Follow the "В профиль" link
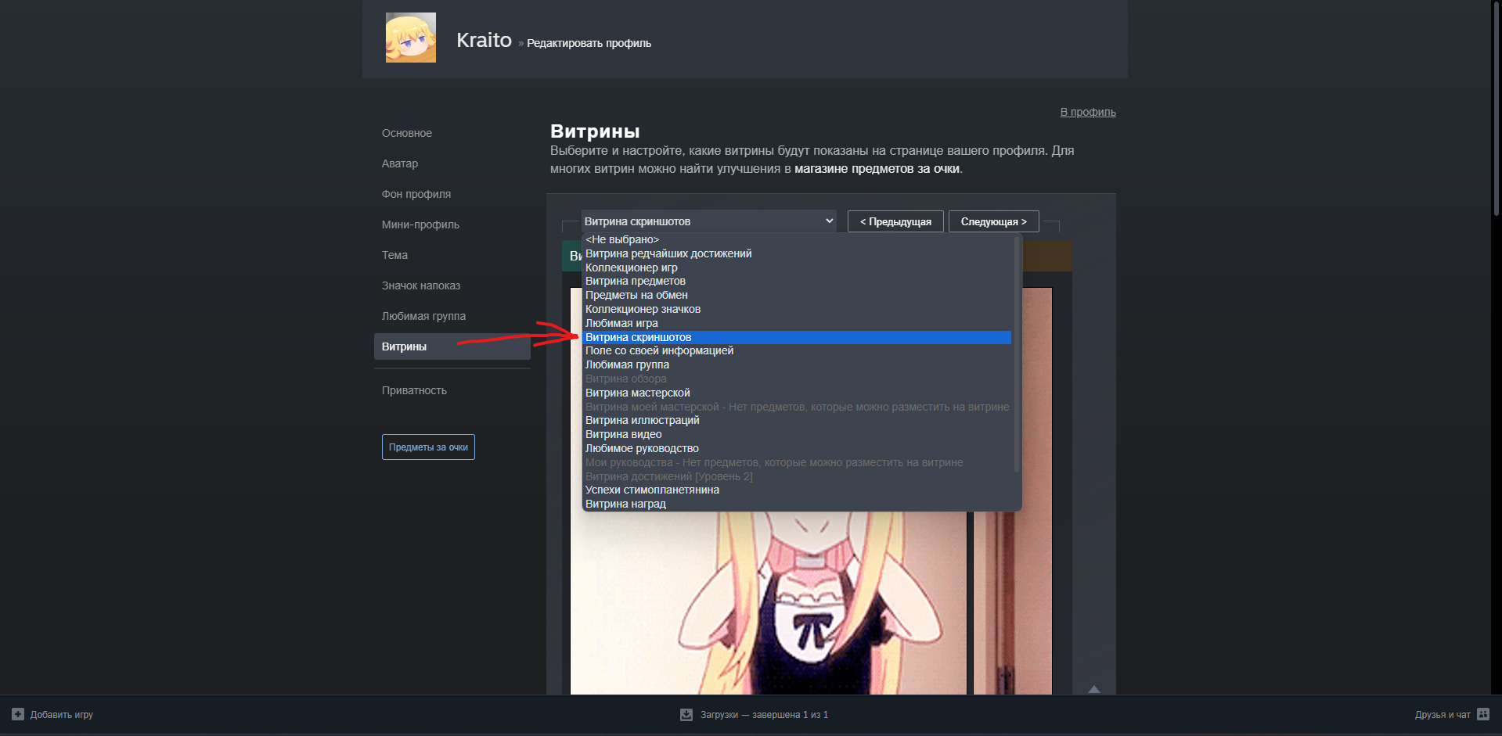The height and width of the screenshot is (736, 1502). (1088, 112)
